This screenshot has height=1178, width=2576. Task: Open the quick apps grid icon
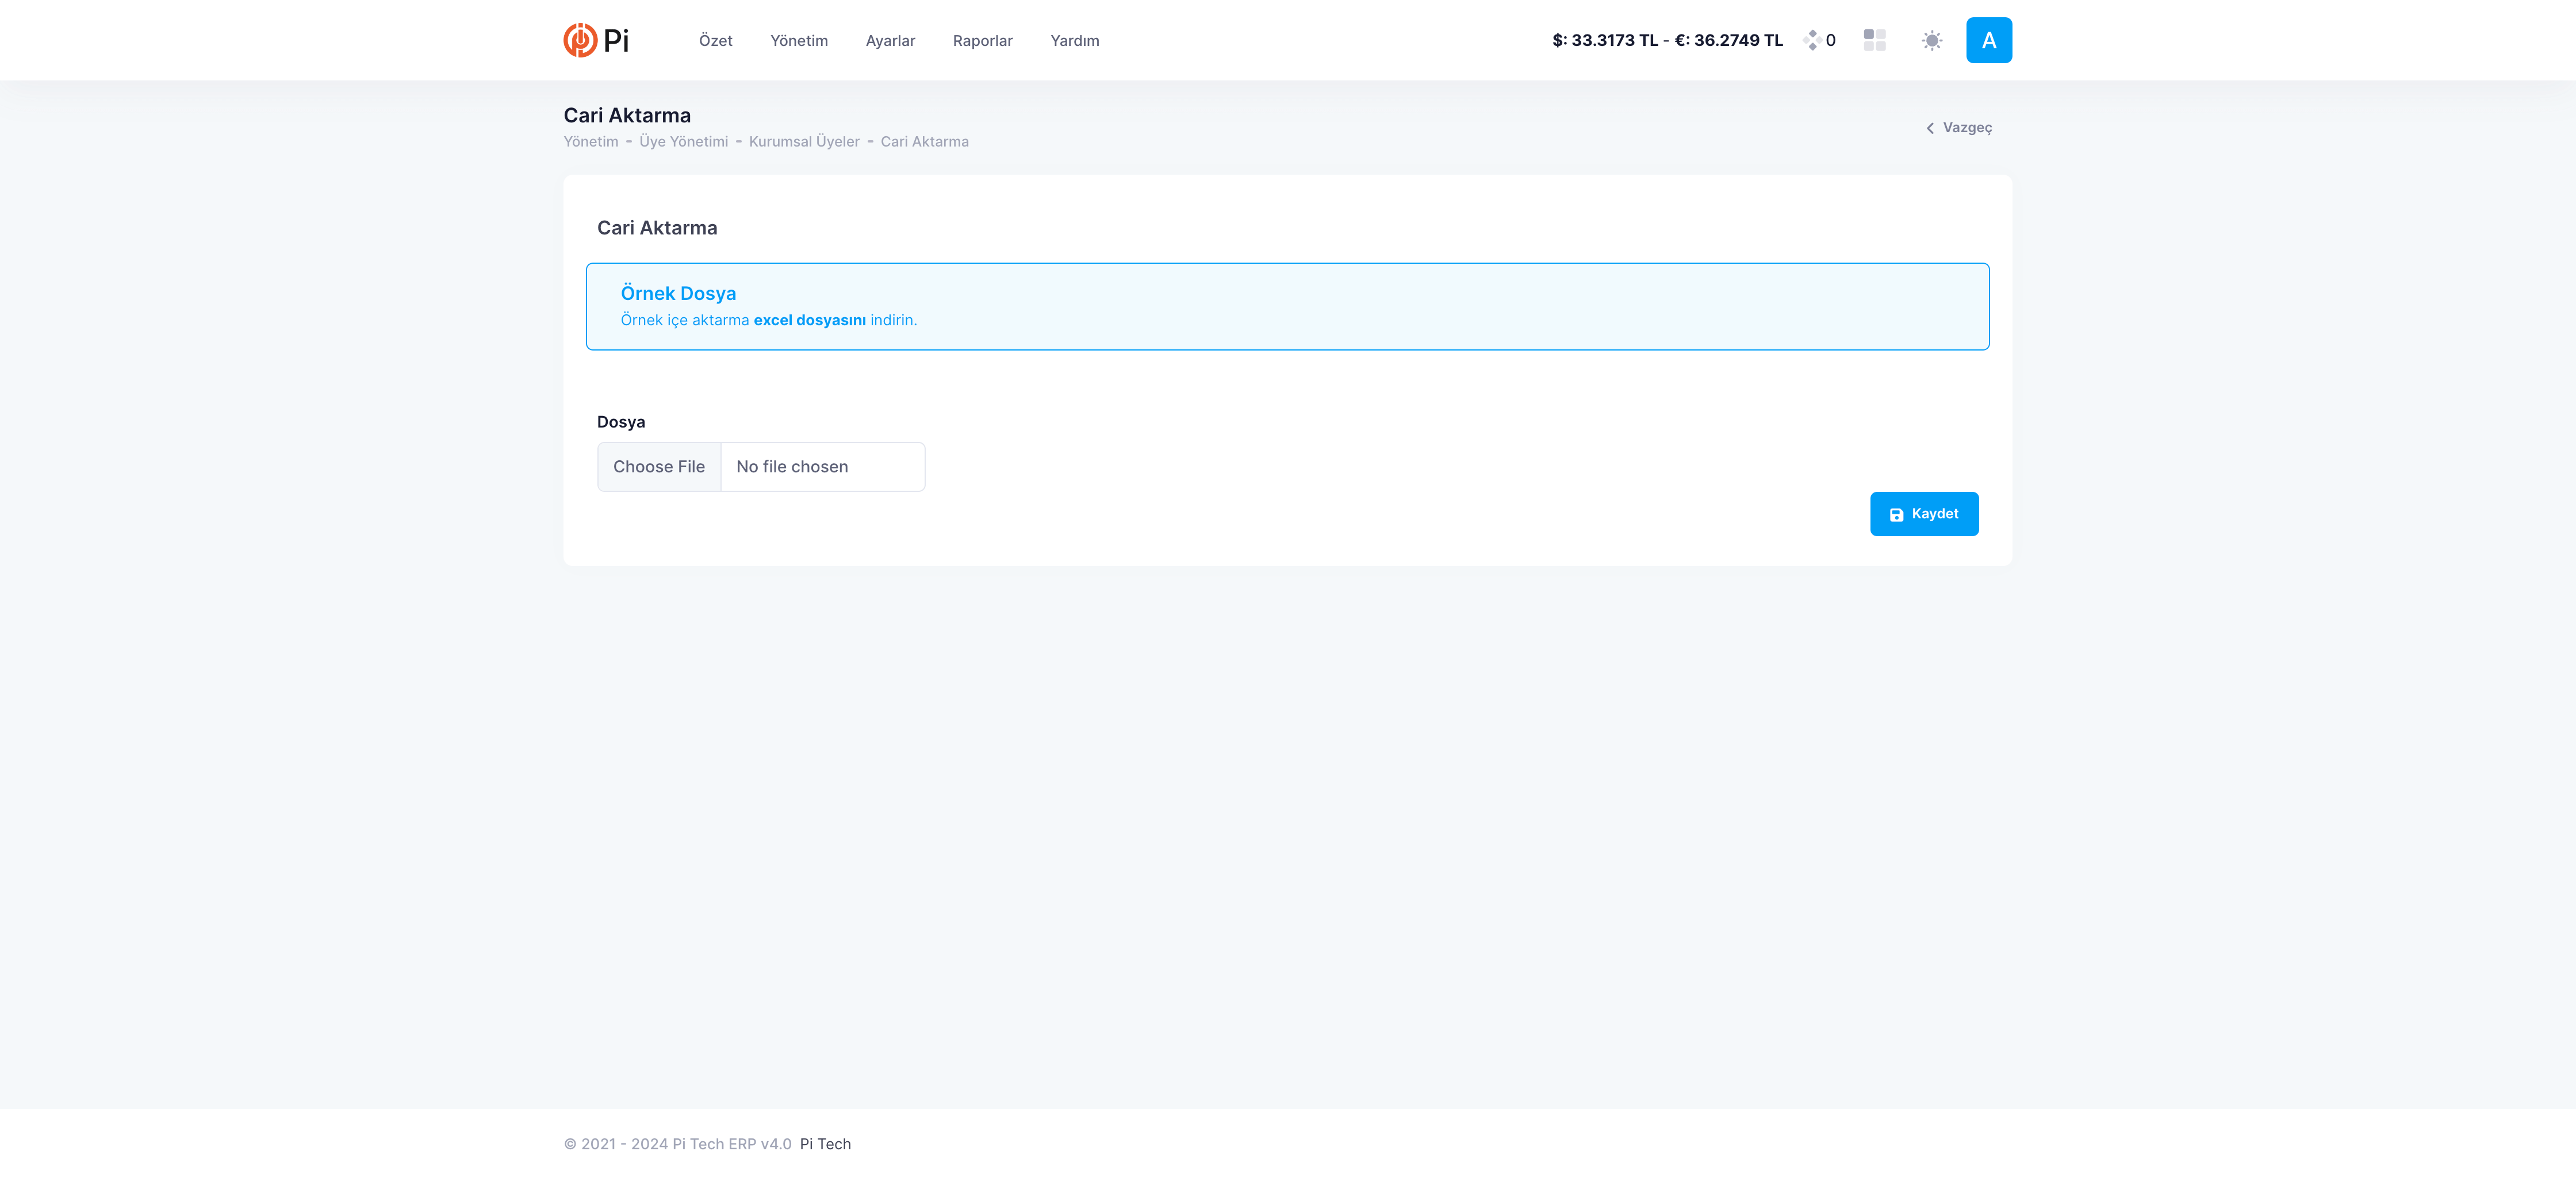pyautogui.click(x=1874, y=40)
